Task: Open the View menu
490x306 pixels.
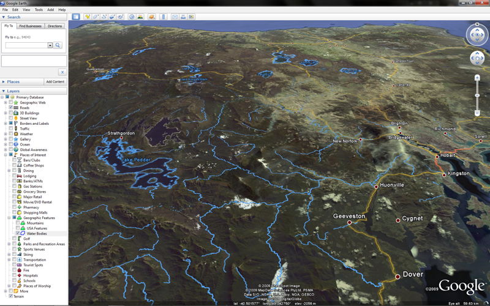Action: tap(26, 10)
